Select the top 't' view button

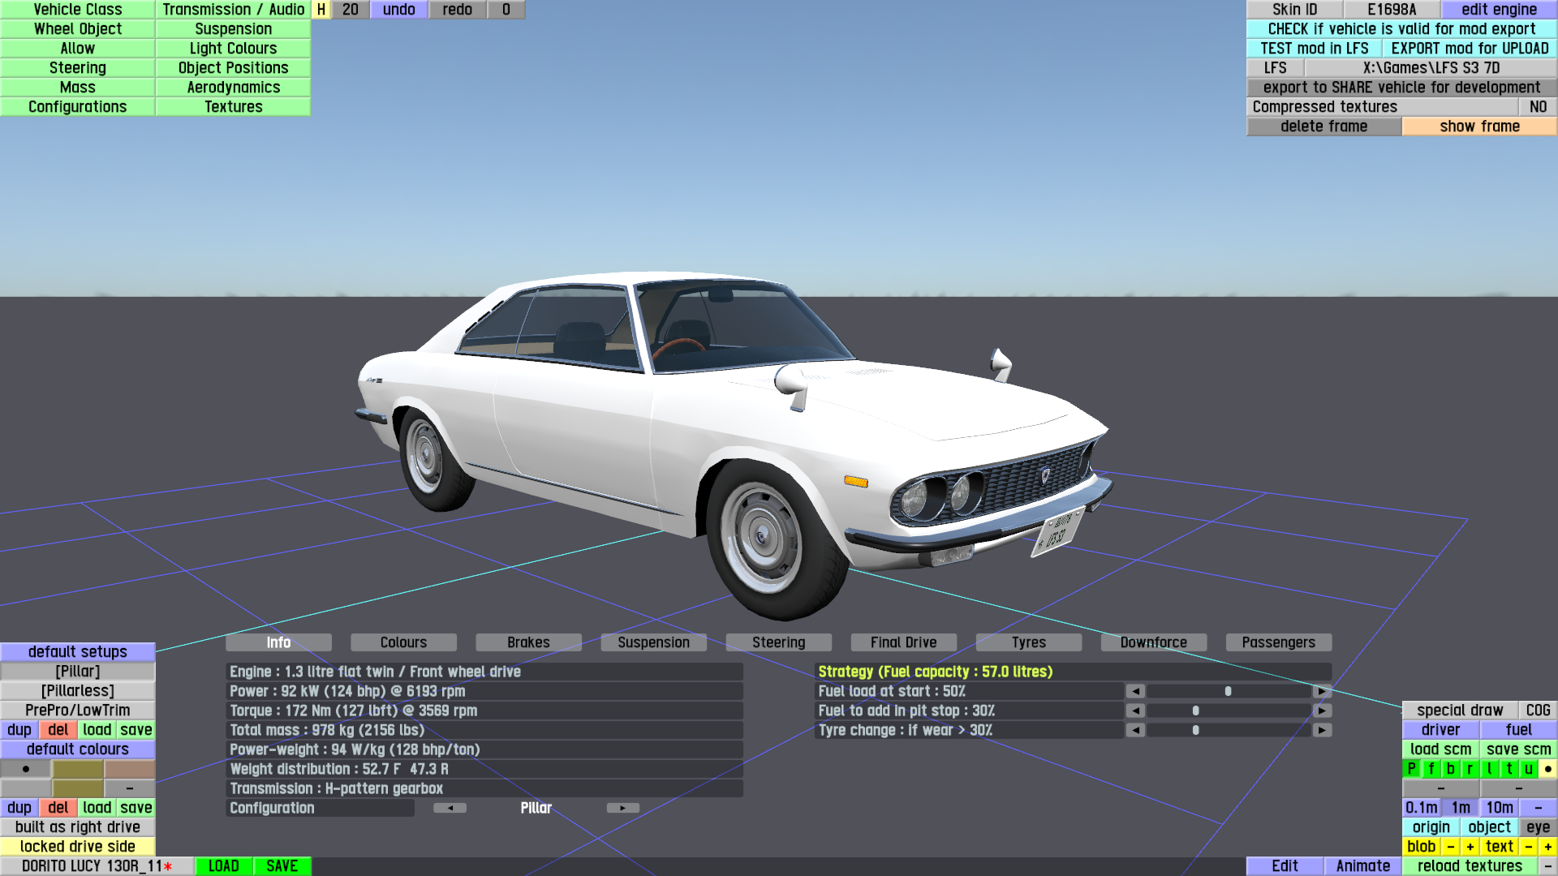tap(1509, 769)
